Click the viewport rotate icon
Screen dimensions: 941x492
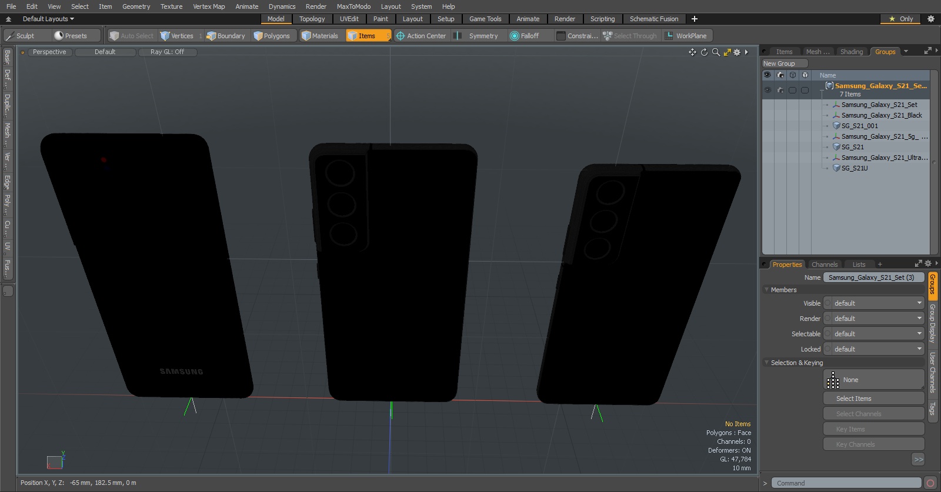click(704, 52)
